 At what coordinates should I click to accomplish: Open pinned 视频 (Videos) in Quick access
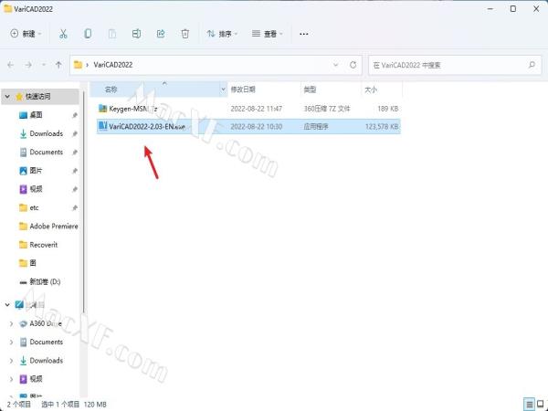36,189
